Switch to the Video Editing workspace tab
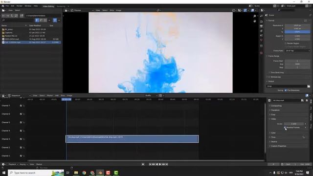 click(48, 6)
